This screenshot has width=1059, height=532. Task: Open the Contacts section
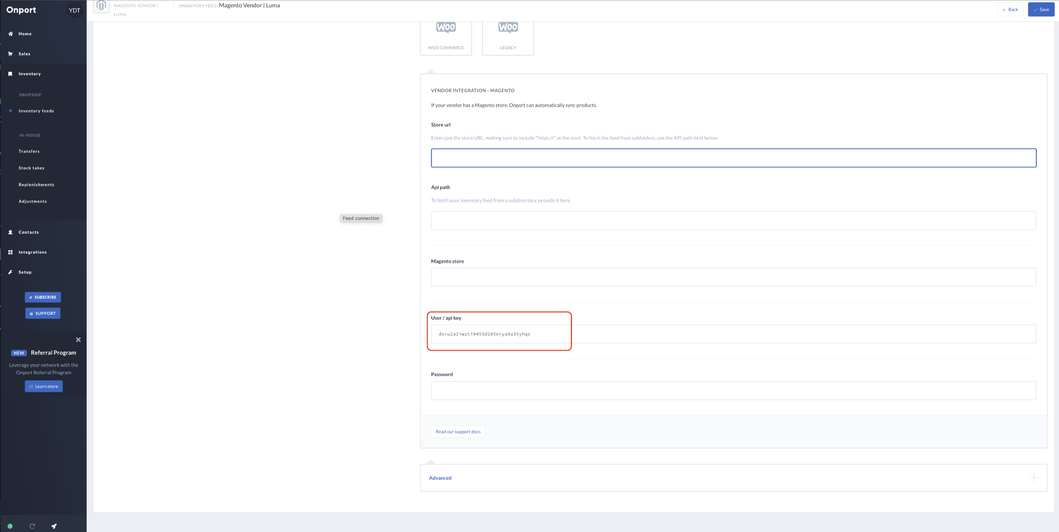click(28, 232)
